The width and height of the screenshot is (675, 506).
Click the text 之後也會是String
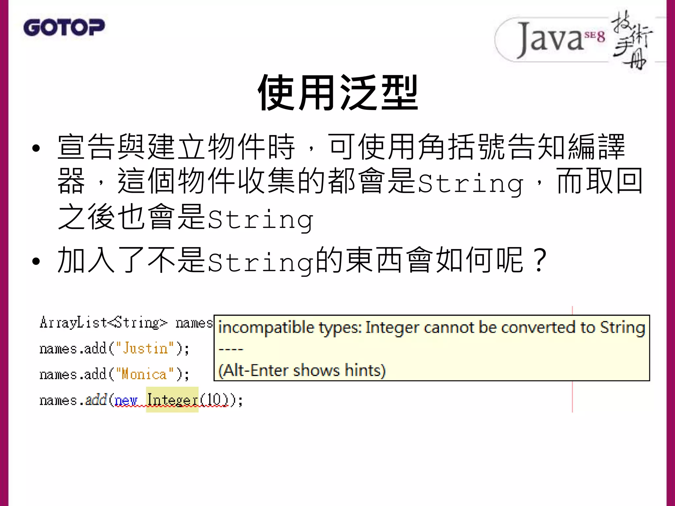(186, 217)
